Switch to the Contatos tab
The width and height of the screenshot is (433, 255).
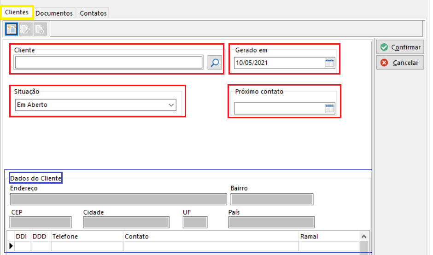tap(93, 13)
